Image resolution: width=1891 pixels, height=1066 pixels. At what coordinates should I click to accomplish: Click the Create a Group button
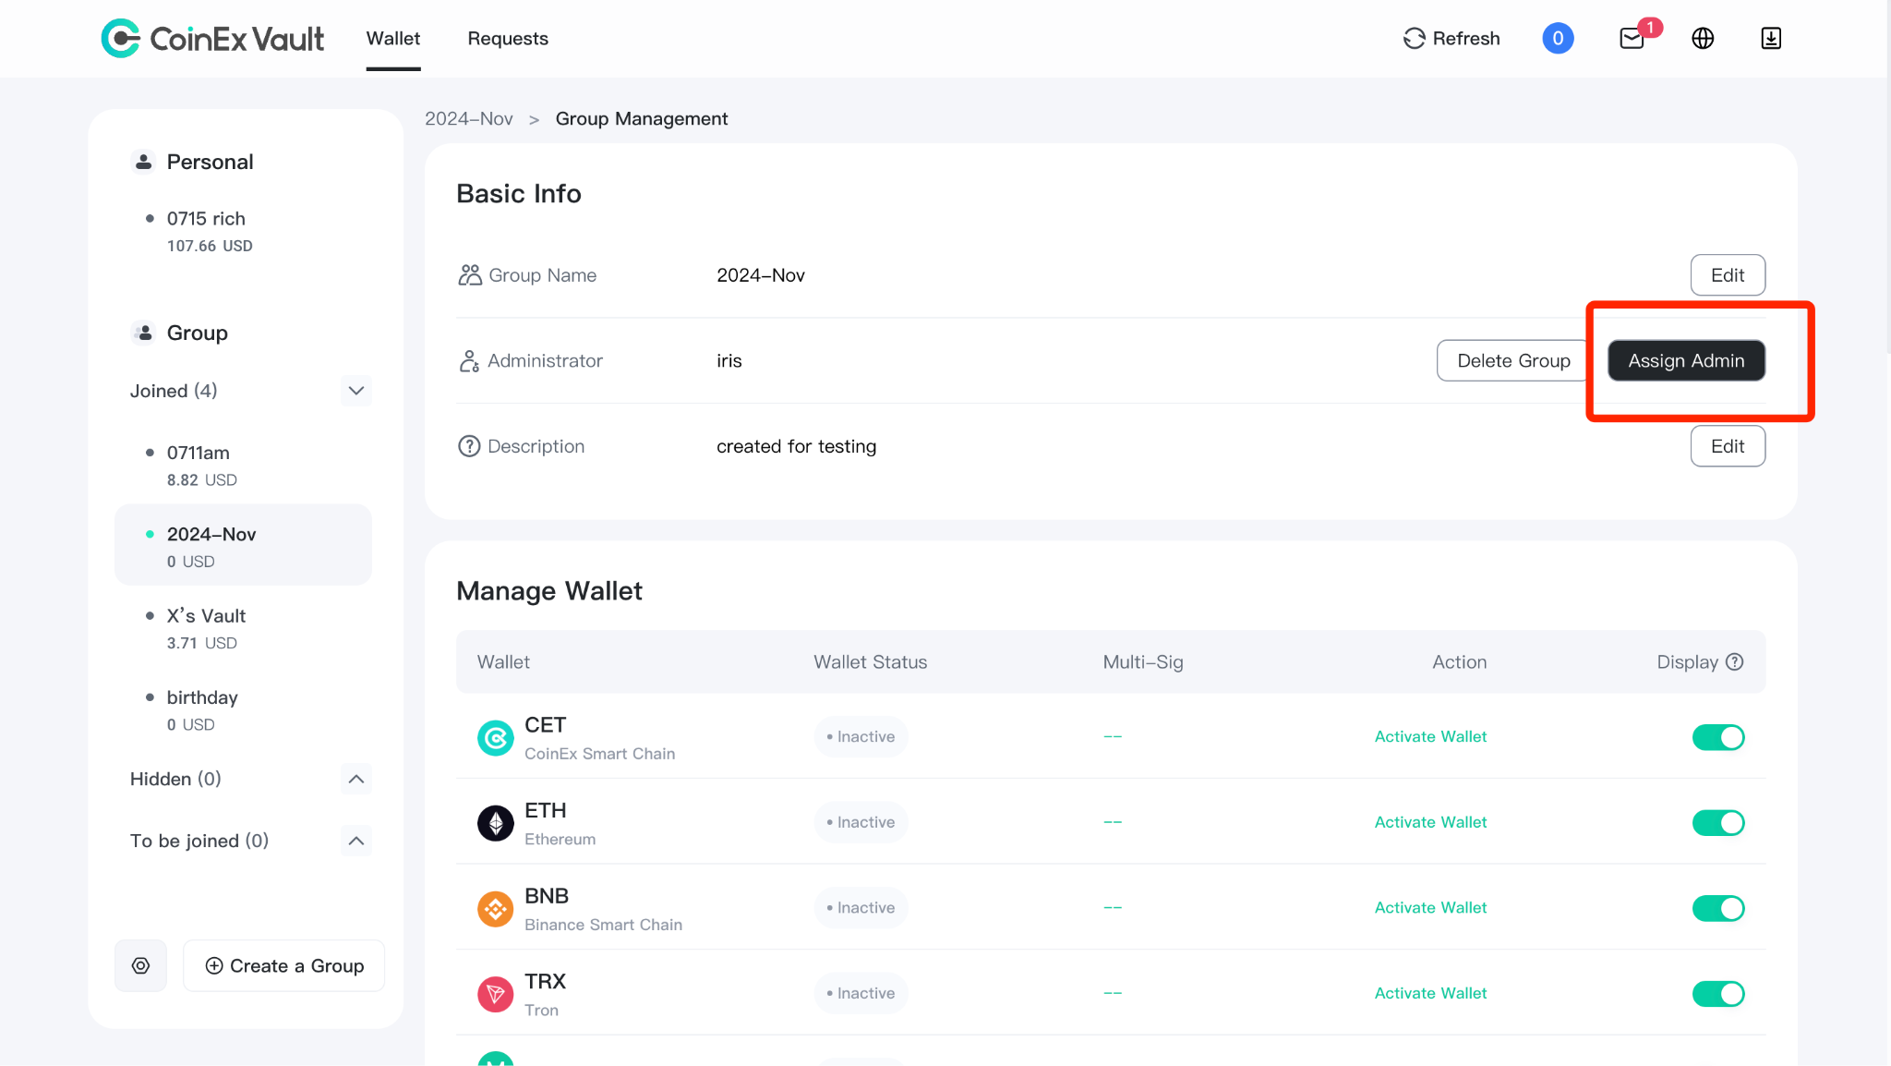tap(284, 965)
